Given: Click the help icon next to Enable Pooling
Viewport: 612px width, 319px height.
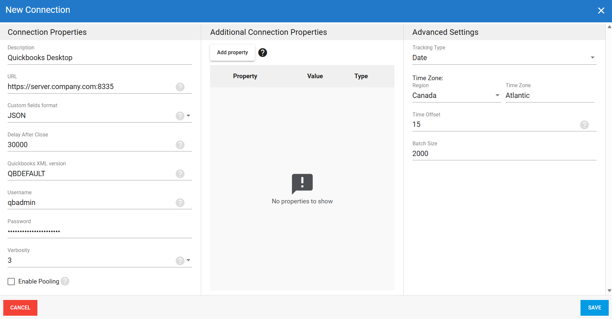Looking at the screenshot, I should (x=65, y=281).
